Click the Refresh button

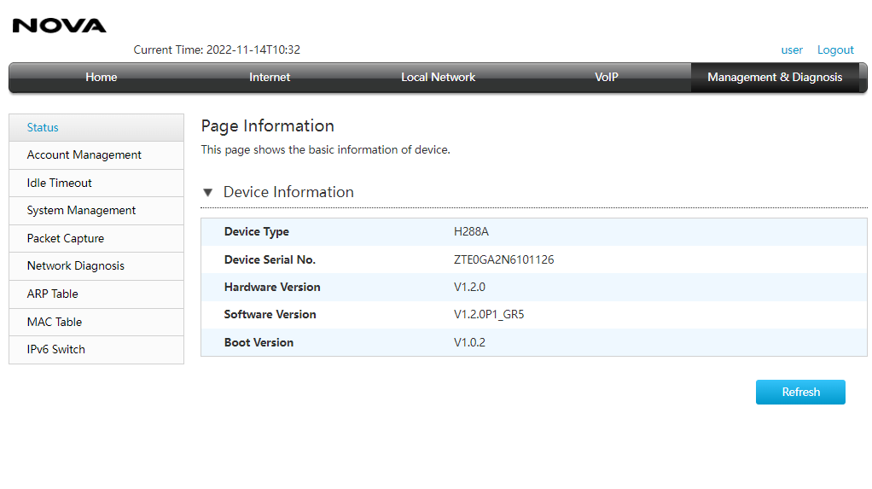(x=800, y=393)
